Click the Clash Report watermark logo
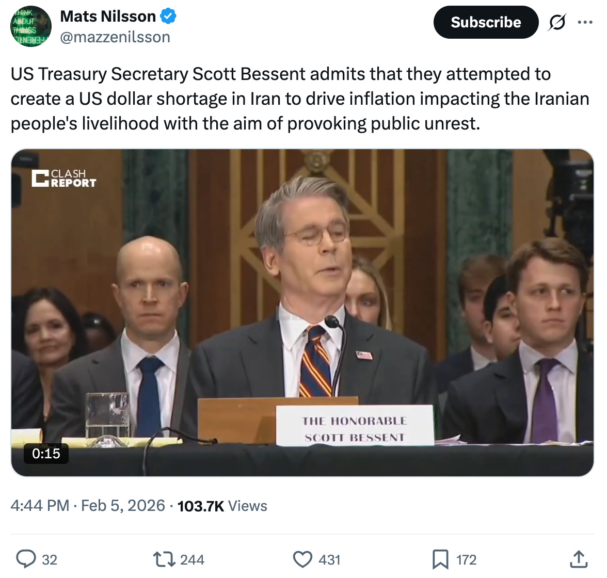The width and height of the screenshot is (607, 578). (x=64, y=179)
